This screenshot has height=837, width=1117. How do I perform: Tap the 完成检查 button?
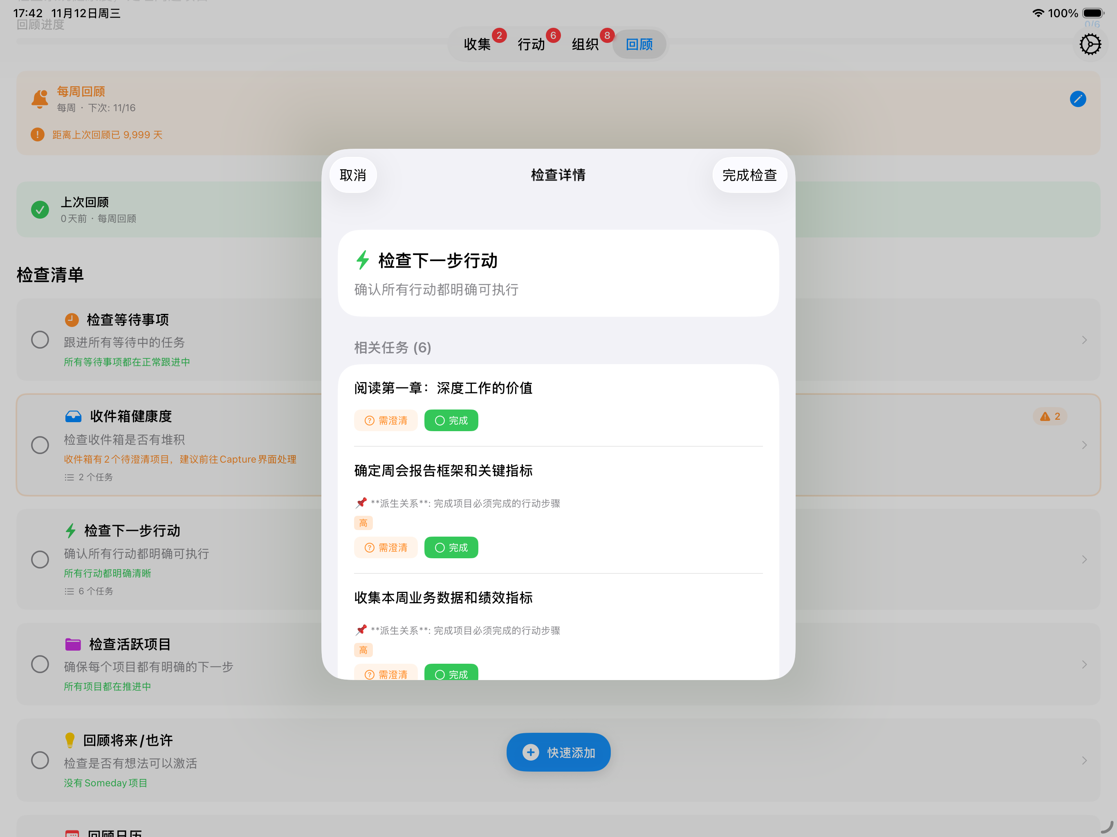[x=749, y=175]
